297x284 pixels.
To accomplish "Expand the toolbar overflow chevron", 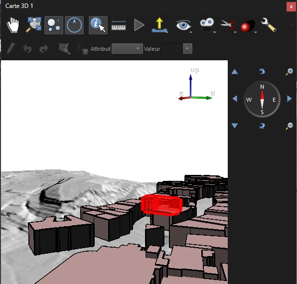I will click(292, 25).
